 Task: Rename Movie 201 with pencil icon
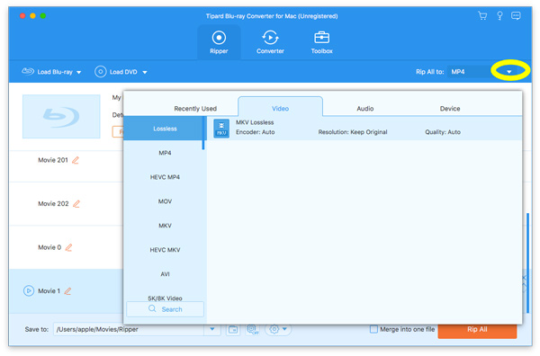76,160
